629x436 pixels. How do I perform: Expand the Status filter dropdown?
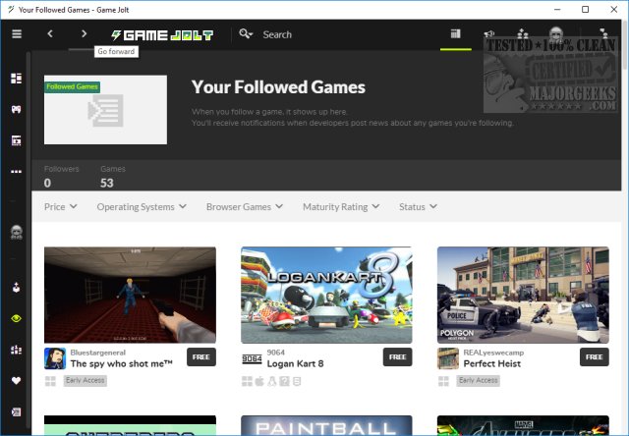coord(418,207)
